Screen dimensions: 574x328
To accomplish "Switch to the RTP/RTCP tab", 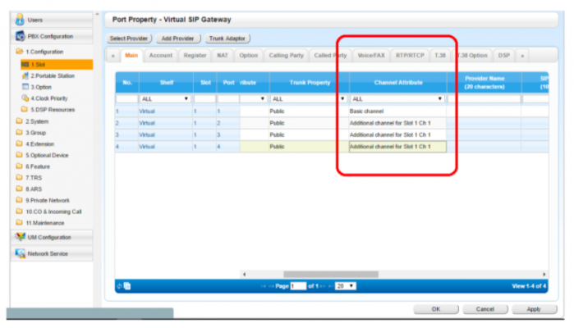I will [x=409, y=55].
